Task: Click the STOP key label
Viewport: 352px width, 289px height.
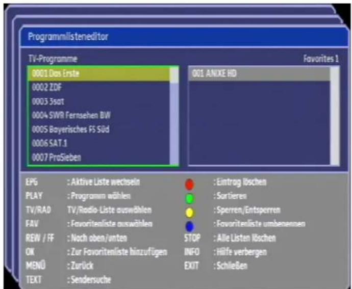Action: pos(192,238)
